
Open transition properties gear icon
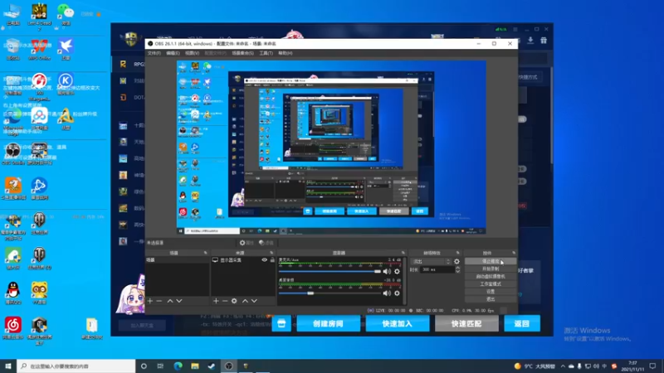point(456,261)
